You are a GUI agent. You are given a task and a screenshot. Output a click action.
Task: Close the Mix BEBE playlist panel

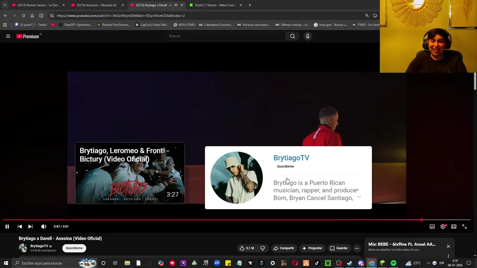point(448,246)
